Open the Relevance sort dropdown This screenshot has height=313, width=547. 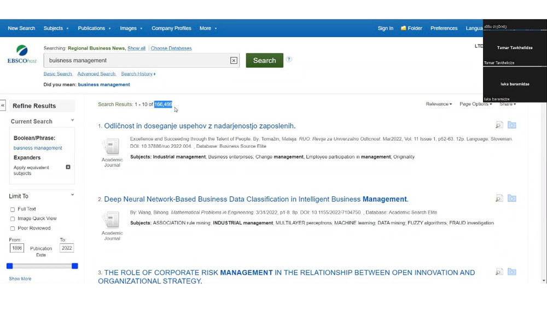(x=439, y=104)
